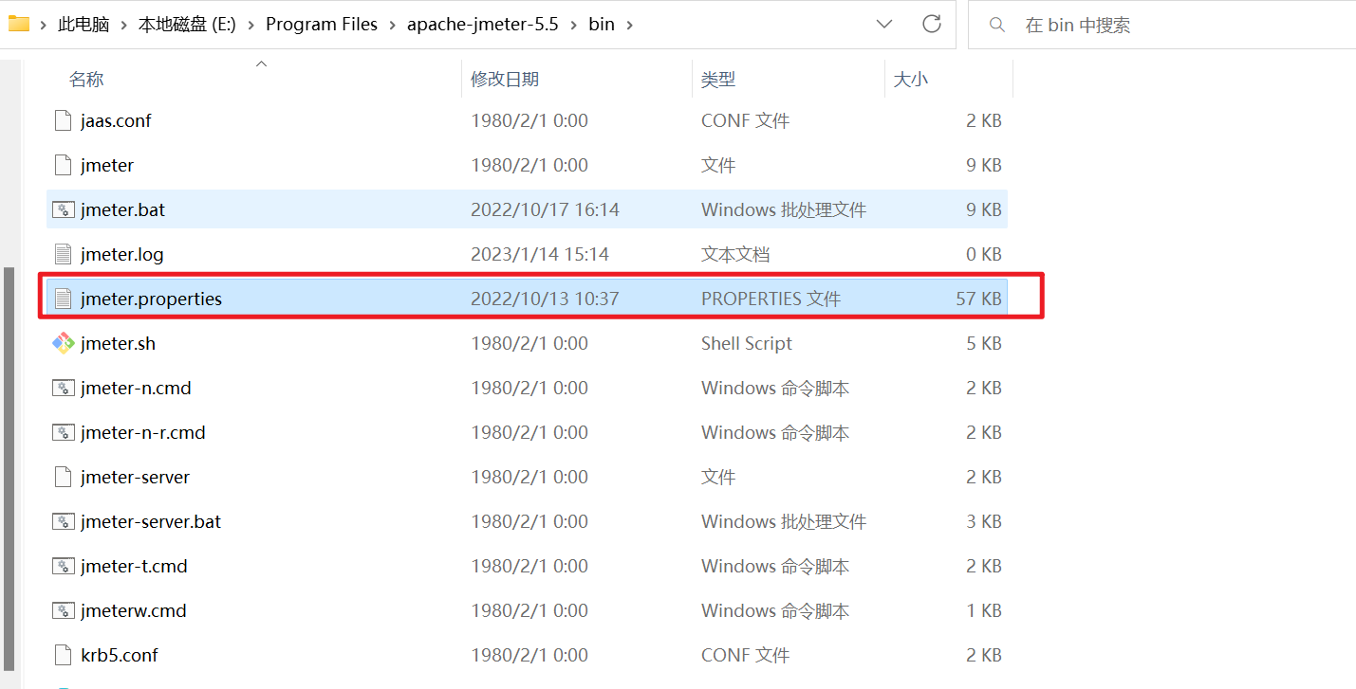The width and height of the screenshot is (1356, 689).
Task: Navigate to apache-jmeter-5.5 breadcrumb
Action: point(483,25)
